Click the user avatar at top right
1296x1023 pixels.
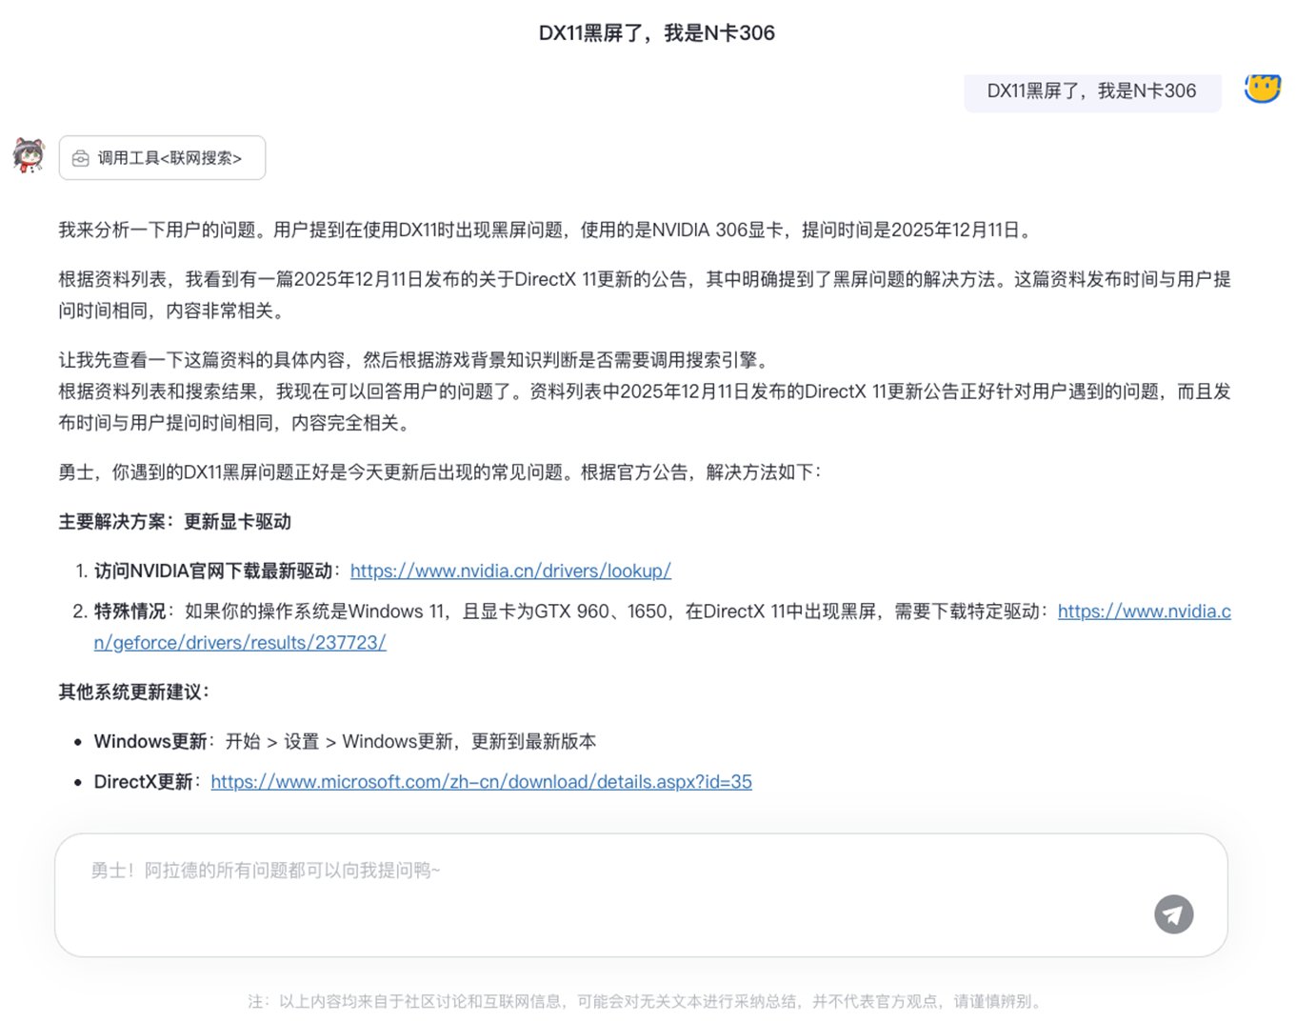click(1263, 89)
